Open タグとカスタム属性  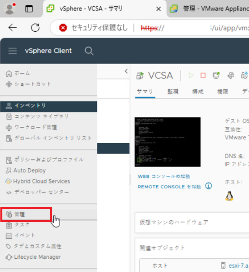pos(38,246)
